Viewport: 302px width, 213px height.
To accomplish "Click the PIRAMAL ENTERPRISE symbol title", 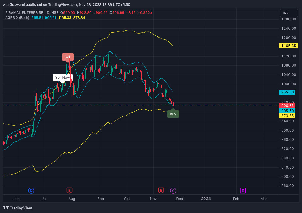I will click(24, 13).
